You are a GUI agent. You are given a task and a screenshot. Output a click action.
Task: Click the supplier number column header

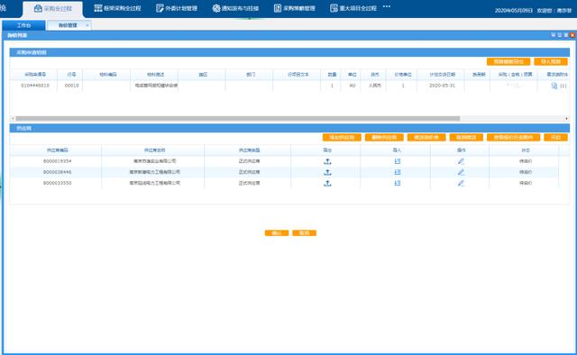pyautogui.click(x=57, y=150)
